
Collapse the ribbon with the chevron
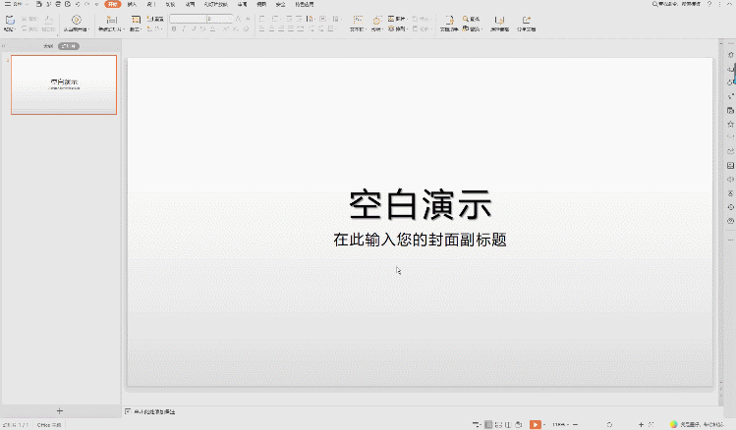[728, 5]
